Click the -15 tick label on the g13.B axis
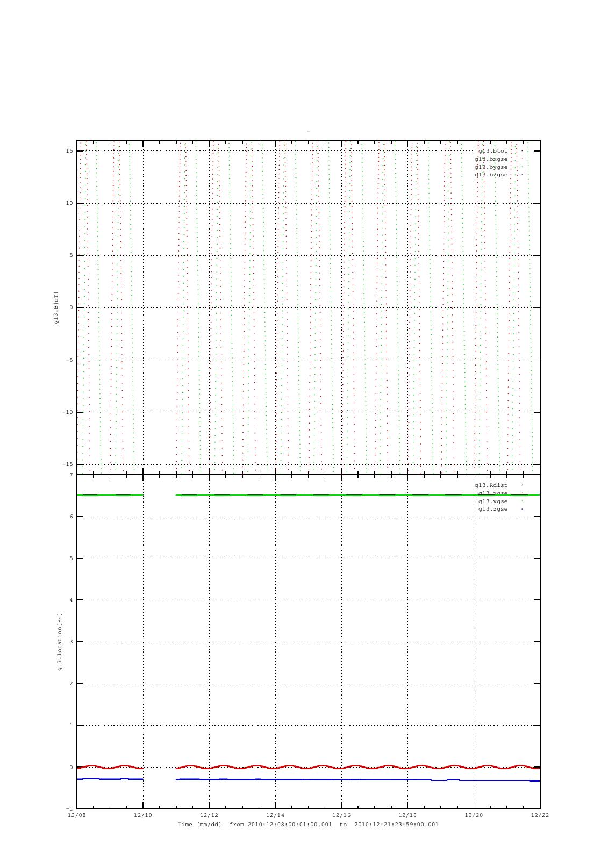Screen dimensions: 608x860 coord(67,464)
